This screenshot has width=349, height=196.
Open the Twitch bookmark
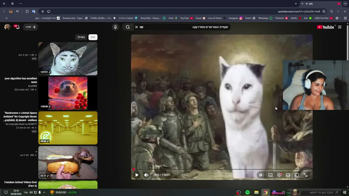click(x=250, y=18)
